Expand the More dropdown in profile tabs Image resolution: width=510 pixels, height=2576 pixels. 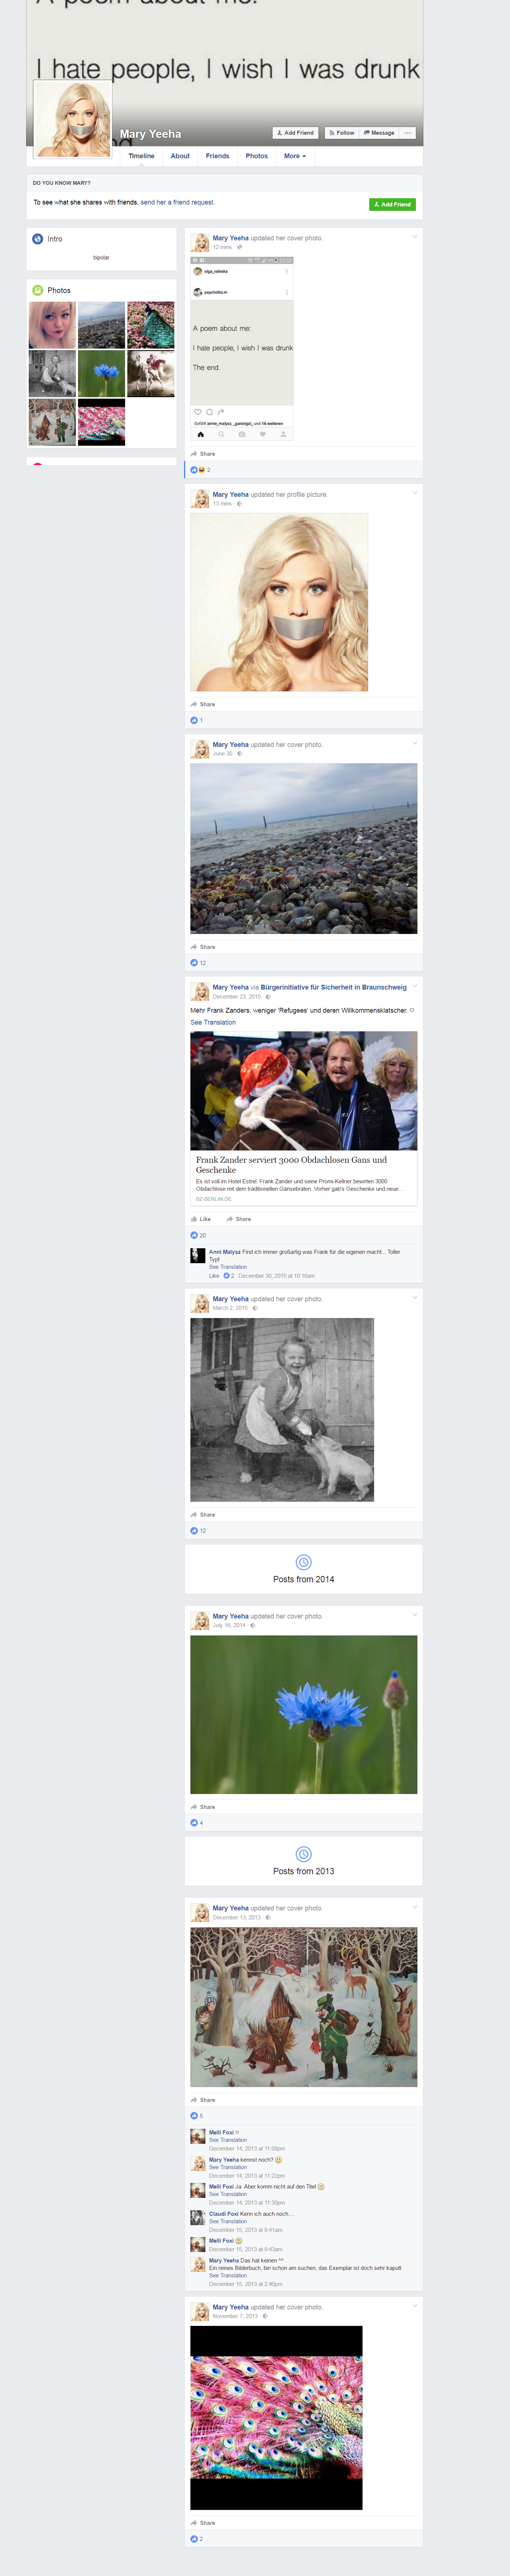pos(294,156)
